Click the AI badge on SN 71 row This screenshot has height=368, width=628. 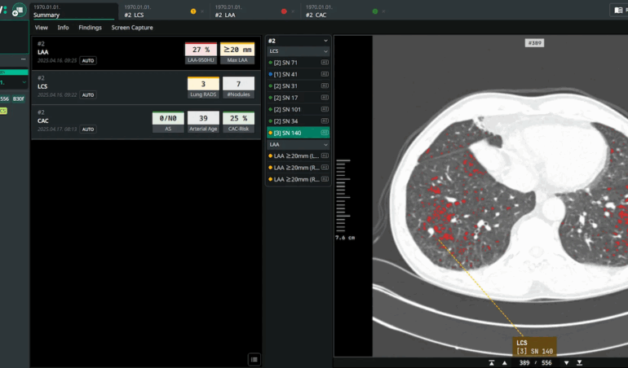click(324, 63)
